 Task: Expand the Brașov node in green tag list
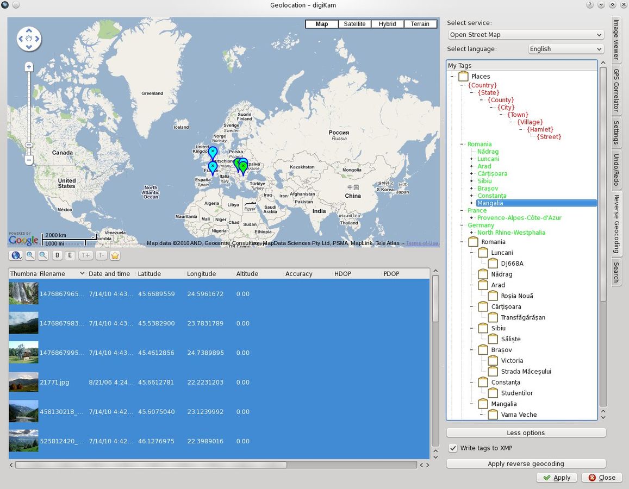[471, 189]
